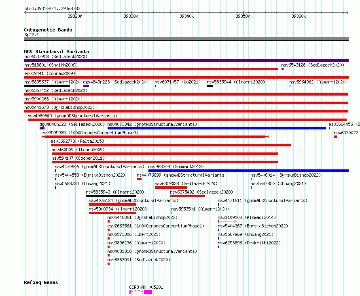Open variant nsv5835637 (Almarri2020)

click(x=53, y=82)
